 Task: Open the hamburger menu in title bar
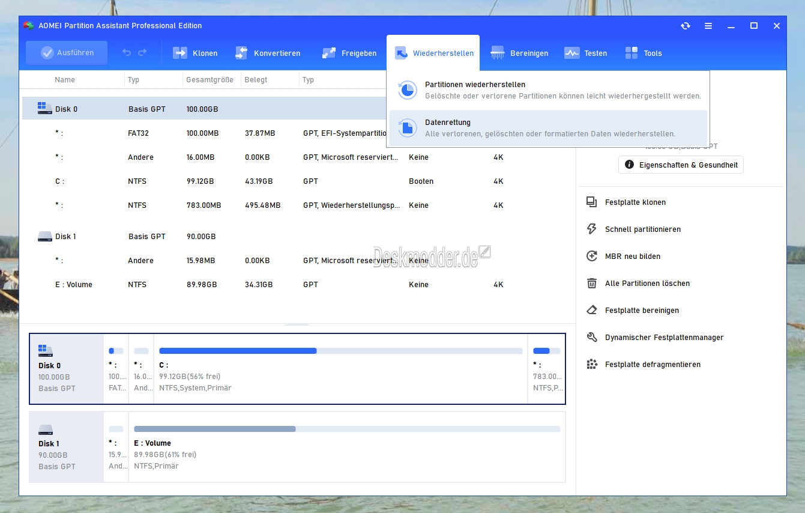coord(708,26)
